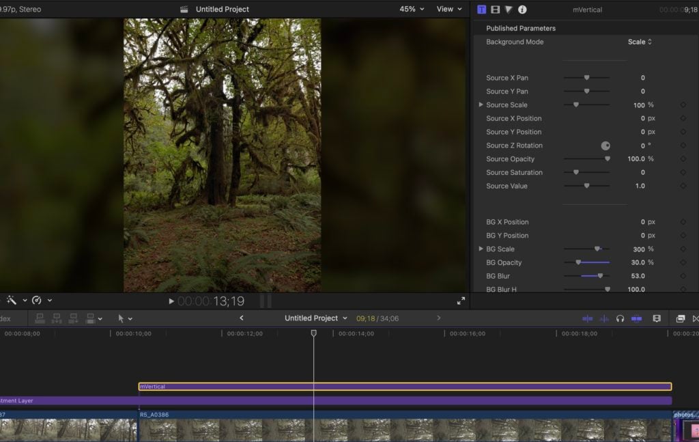Image resolution: width=699 pixels, height=442 pixels.
Task: Adjust the BG Opacity slider
Action: (586, 262)
